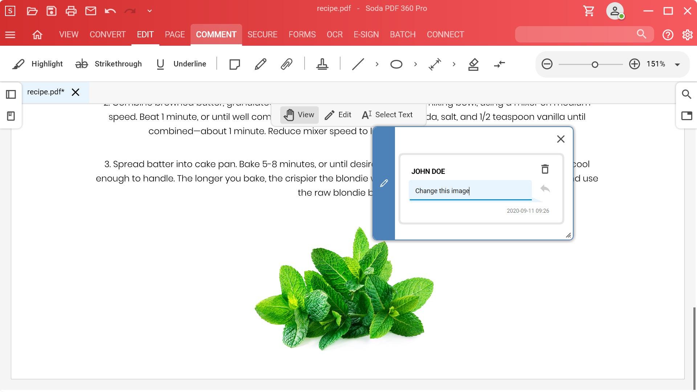
Task: Zoom out with the minus button
Action: (x=547, y=64)
